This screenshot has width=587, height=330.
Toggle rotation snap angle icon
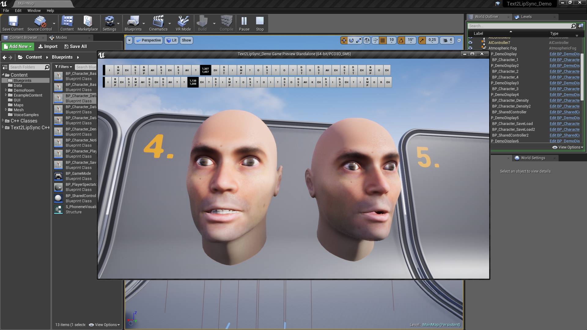click(401, 40)
